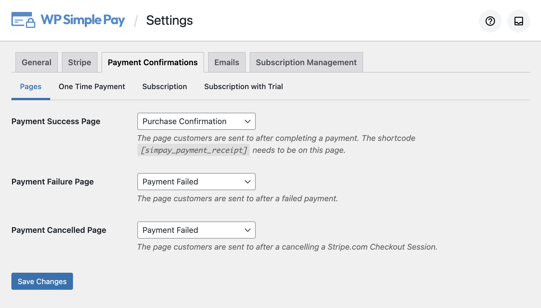The height and width of the screenshot is (308, 541).
Task: Click the simpay_payment_receipt shortcode text
Action: point(194,150)
